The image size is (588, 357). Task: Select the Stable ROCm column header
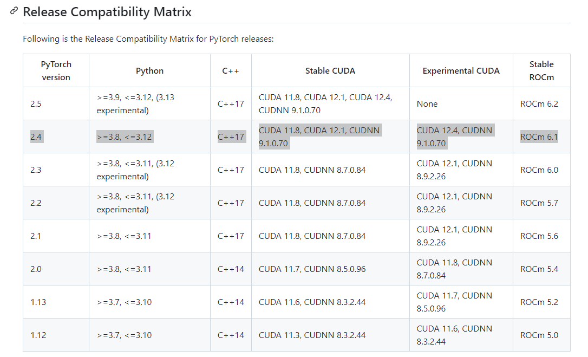pos(541,70)
